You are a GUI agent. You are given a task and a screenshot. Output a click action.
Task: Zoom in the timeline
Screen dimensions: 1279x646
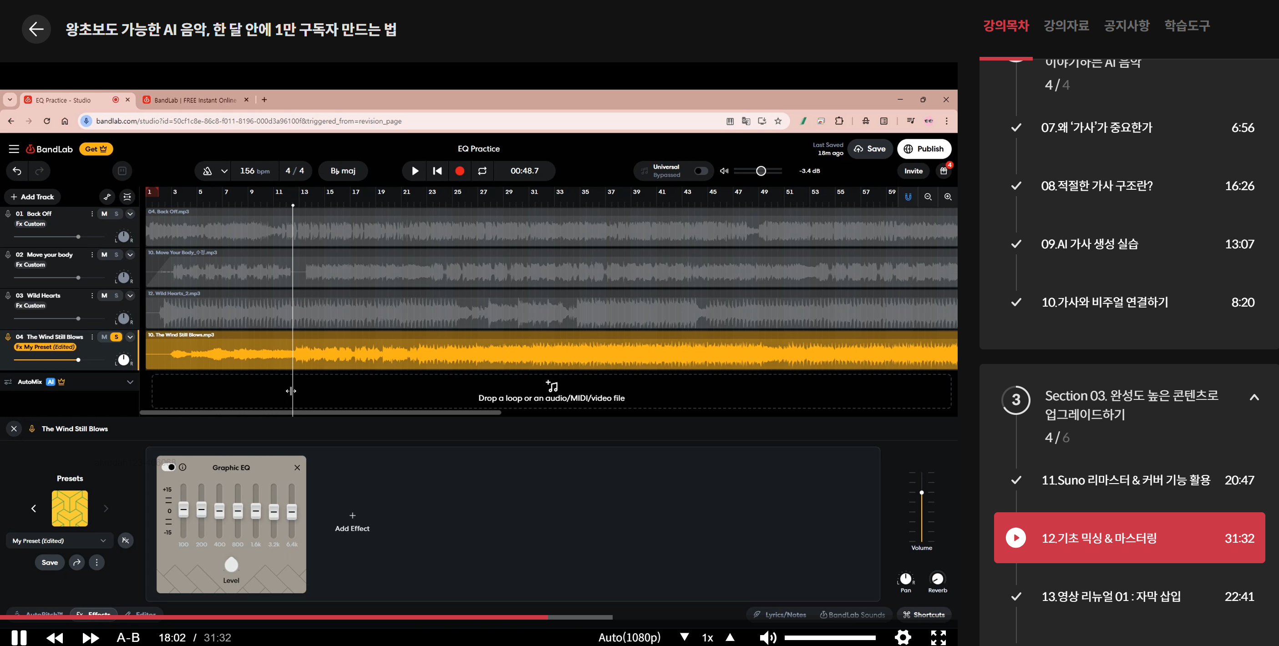click(948, 197)
